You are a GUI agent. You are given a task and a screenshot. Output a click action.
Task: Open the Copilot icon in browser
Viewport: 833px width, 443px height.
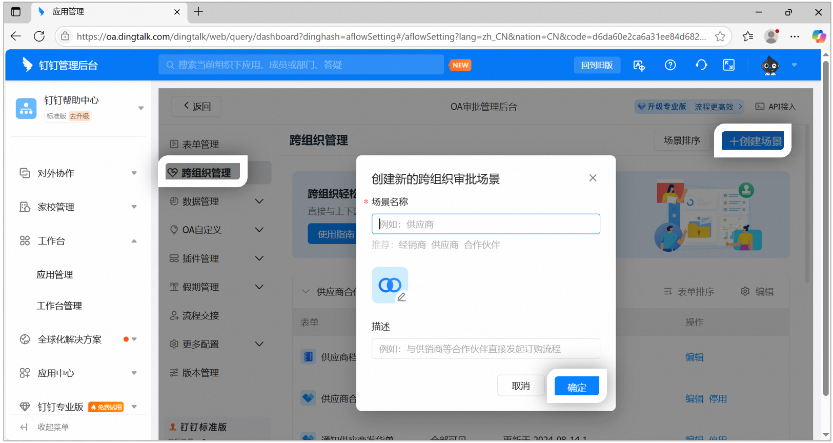point(819,36)
